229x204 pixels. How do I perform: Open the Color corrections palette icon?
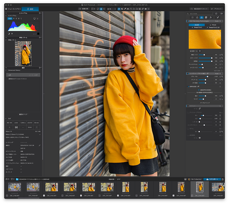(x=197, y=17)
